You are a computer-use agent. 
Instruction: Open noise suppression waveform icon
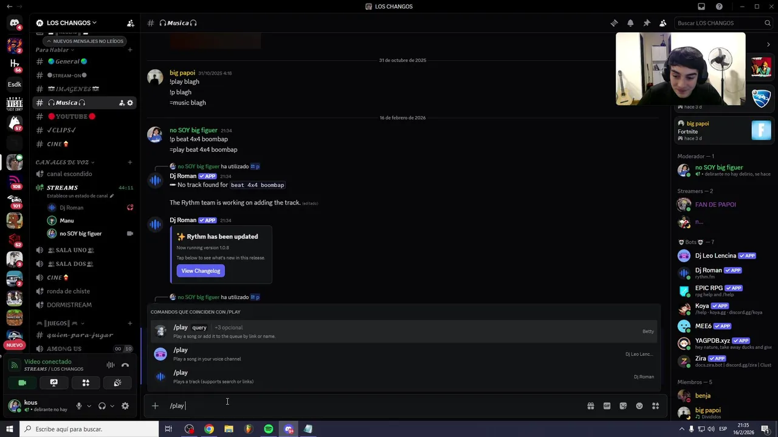click(111, 365)
